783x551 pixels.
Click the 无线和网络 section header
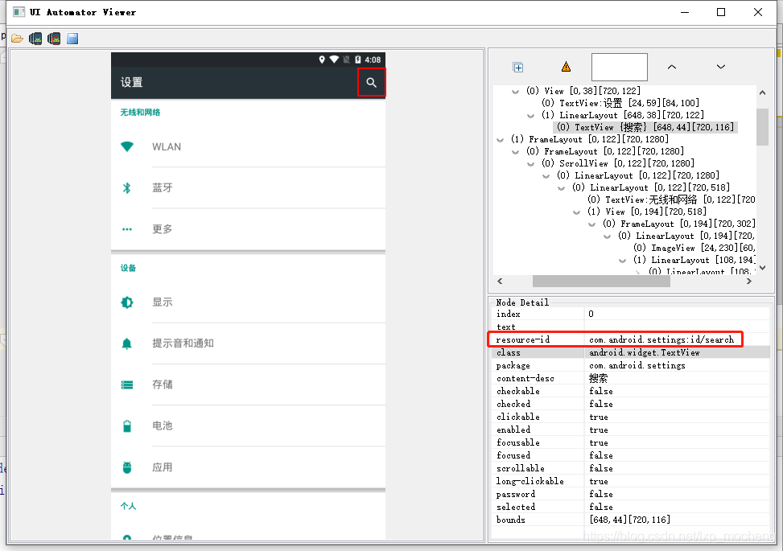(140, 113)
